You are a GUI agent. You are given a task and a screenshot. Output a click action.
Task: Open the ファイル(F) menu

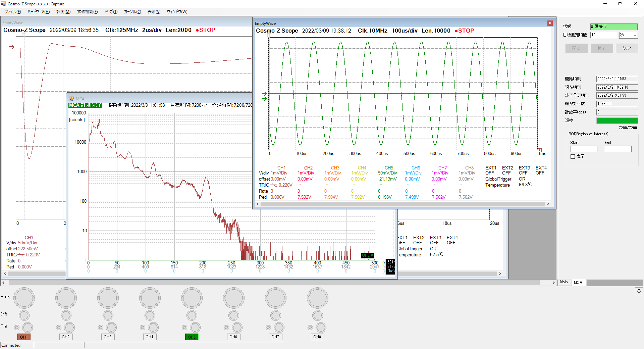13,12
